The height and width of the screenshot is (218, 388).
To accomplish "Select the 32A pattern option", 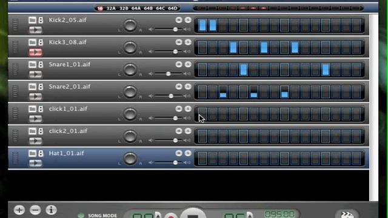I will tap(111, 8).
